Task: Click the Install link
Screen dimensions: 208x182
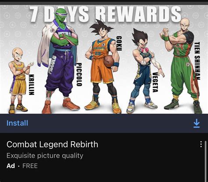Action: click(17, 123)
